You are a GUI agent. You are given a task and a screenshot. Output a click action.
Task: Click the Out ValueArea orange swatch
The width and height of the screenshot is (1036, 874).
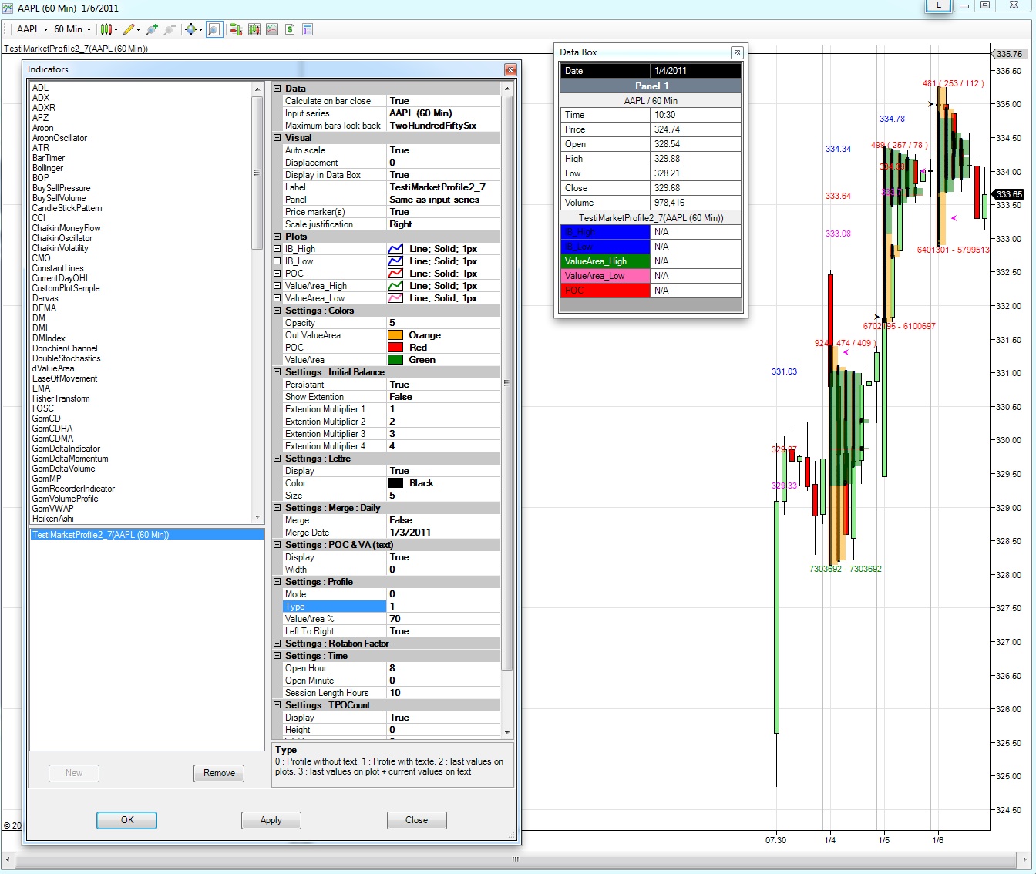395,335
